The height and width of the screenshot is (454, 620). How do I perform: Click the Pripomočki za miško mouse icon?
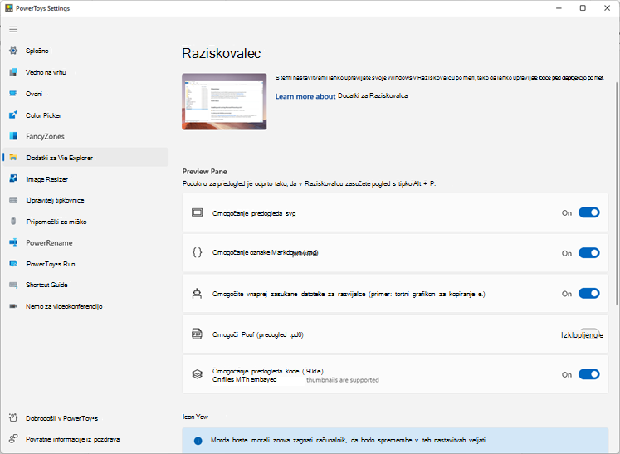pos(13,221)
